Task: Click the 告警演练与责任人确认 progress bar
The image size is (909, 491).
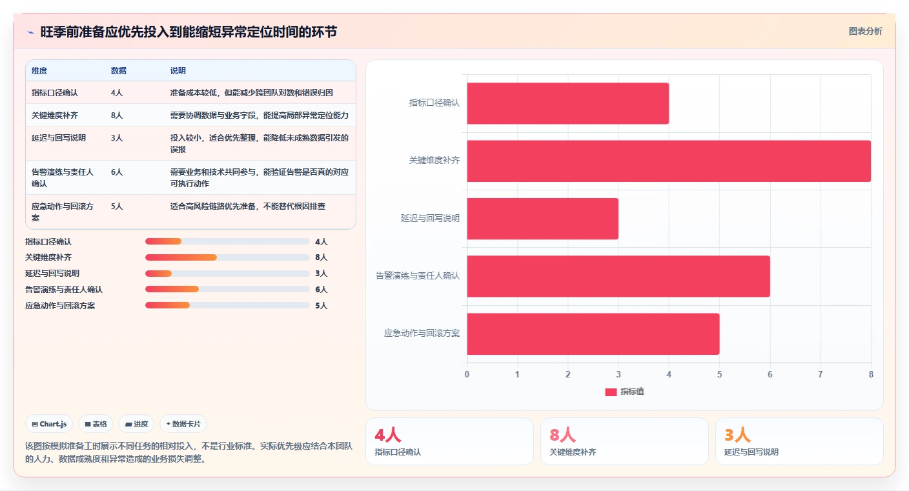Action: (227, 289)
